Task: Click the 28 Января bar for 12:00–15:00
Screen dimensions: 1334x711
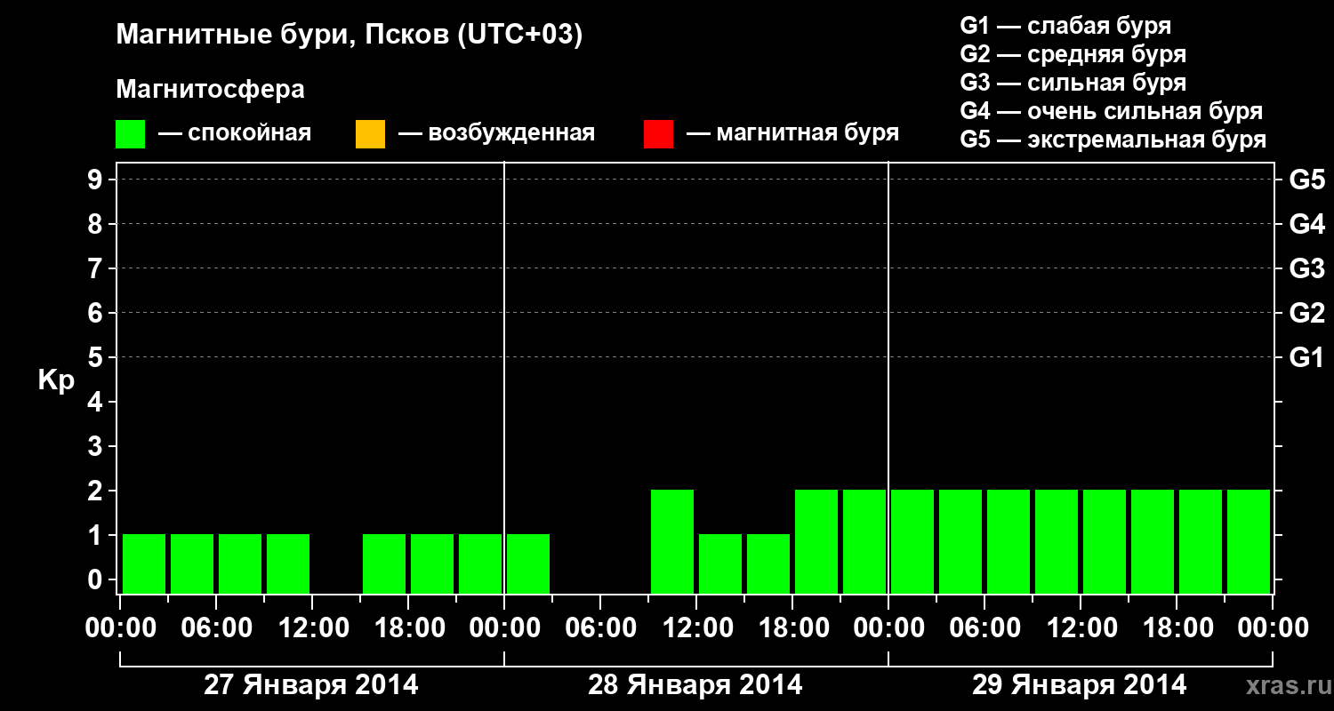Action: point(720,563)
